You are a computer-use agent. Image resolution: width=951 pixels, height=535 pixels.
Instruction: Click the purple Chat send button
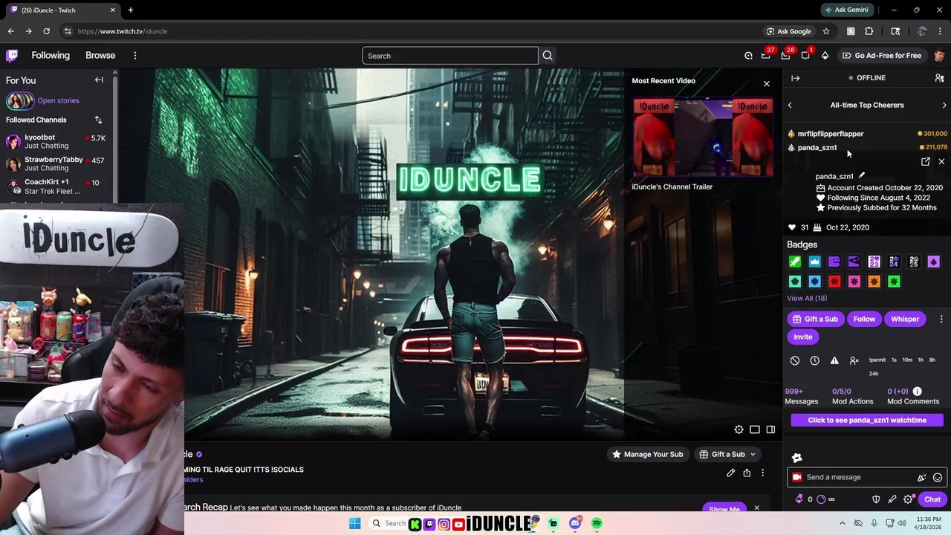932,499
